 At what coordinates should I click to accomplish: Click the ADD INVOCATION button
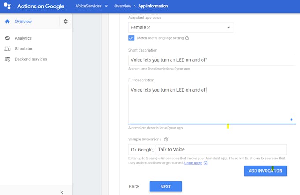click(x=265, y=171)
